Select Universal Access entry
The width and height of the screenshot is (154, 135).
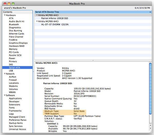tap(17, 129)
